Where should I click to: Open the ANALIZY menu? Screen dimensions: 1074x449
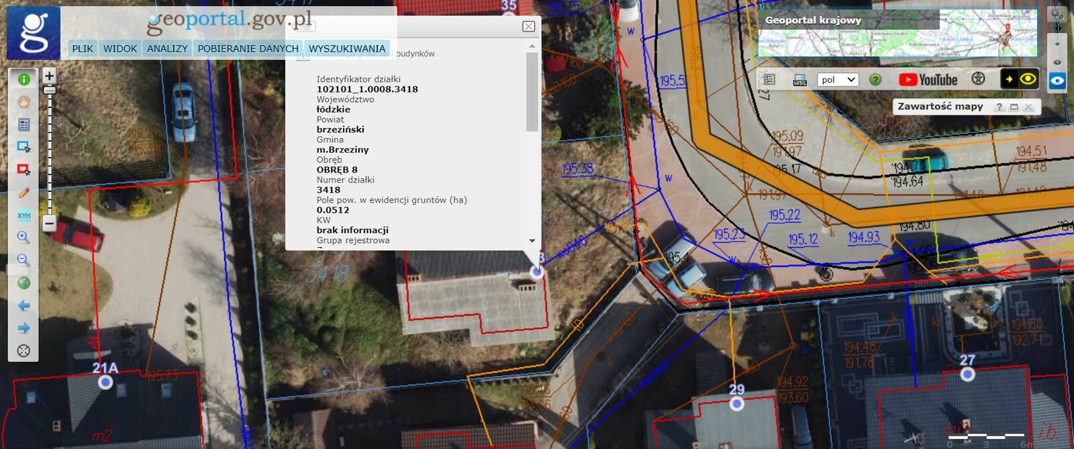point(167,48)
